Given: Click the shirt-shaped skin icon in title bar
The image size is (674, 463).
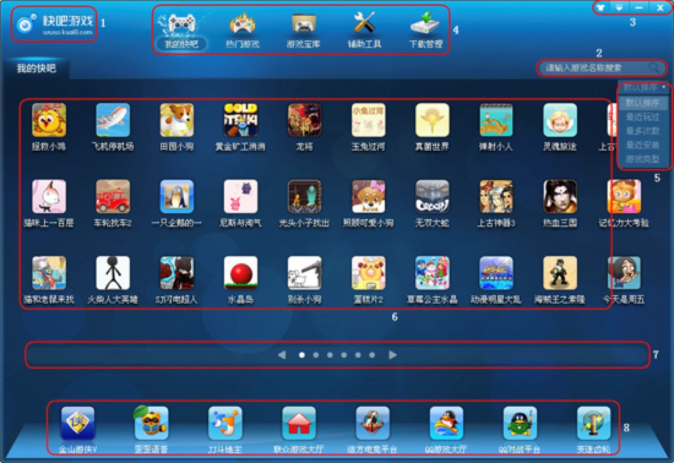Looking at the screenshot, I should [602, 8].
